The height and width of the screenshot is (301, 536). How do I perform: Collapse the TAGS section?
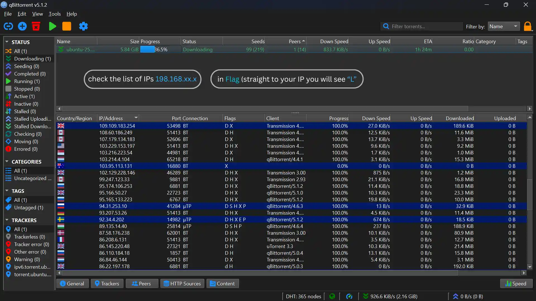tap(7, 191)
